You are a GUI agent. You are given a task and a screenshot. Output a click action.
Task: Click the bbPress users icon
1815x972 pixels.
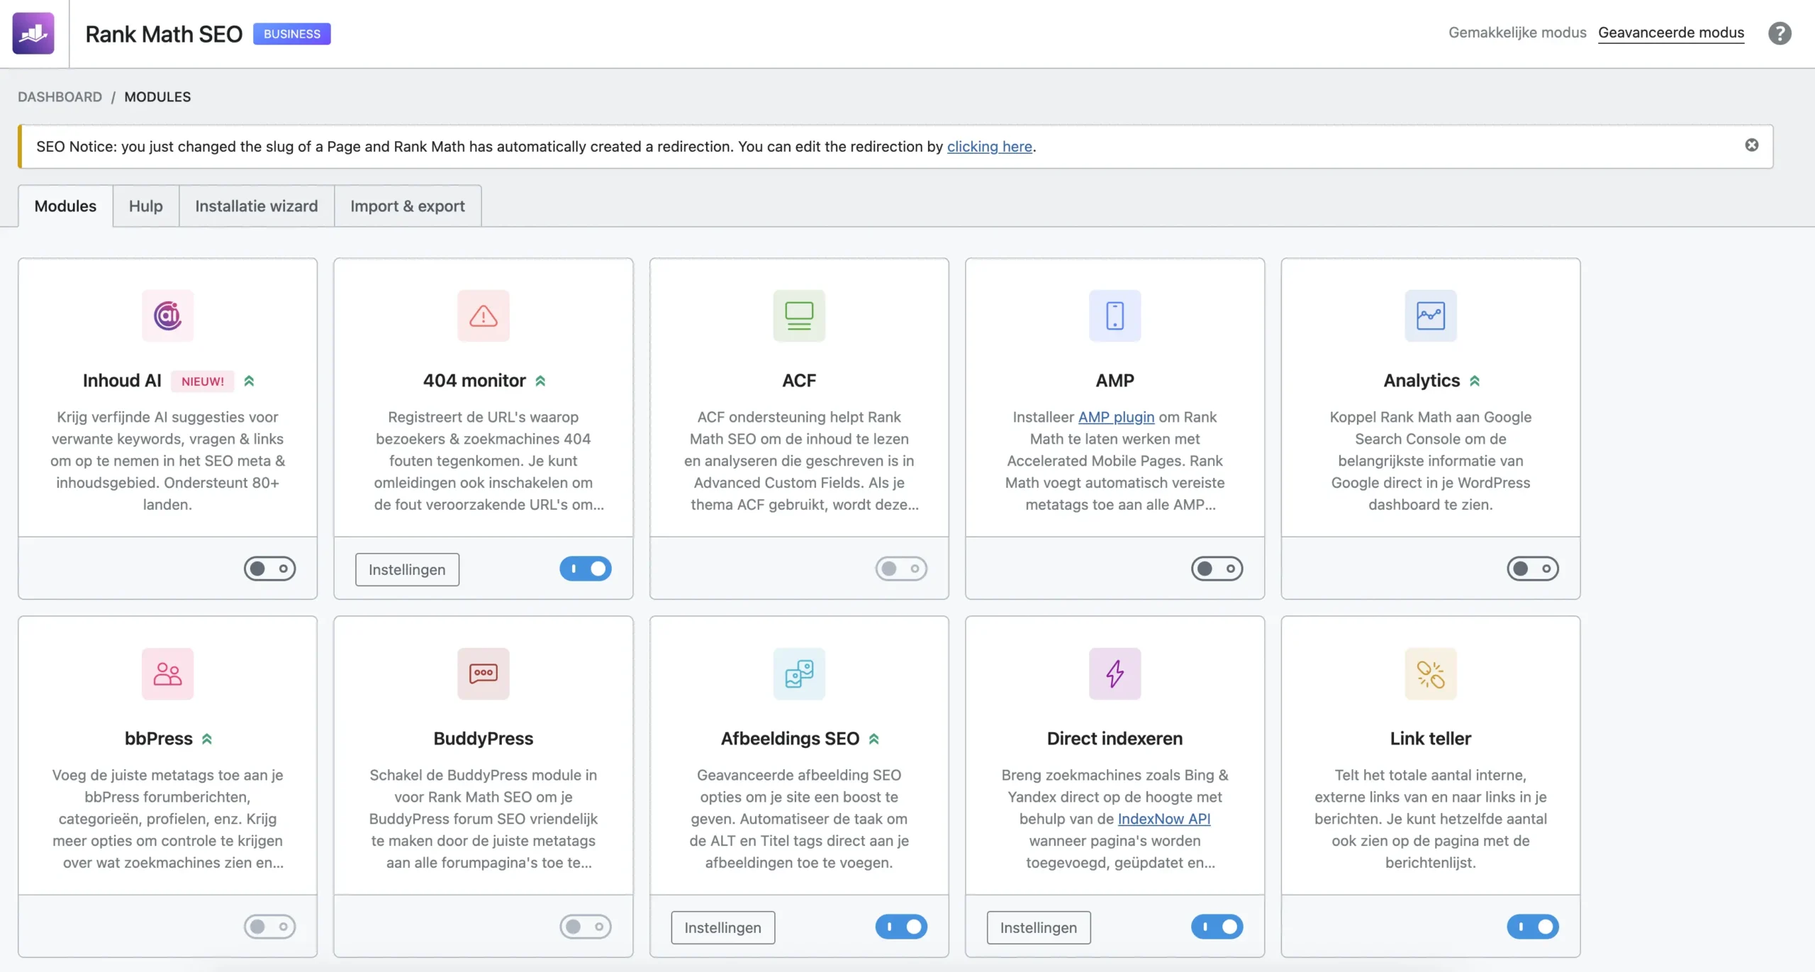167,674
